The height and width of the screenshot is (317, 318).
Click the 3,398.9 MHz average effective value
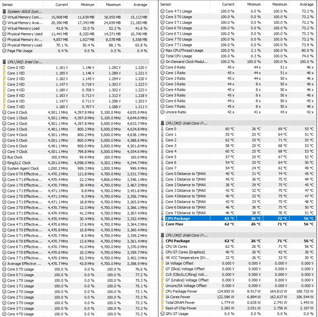pyautogui.click(x=137, y=264)
